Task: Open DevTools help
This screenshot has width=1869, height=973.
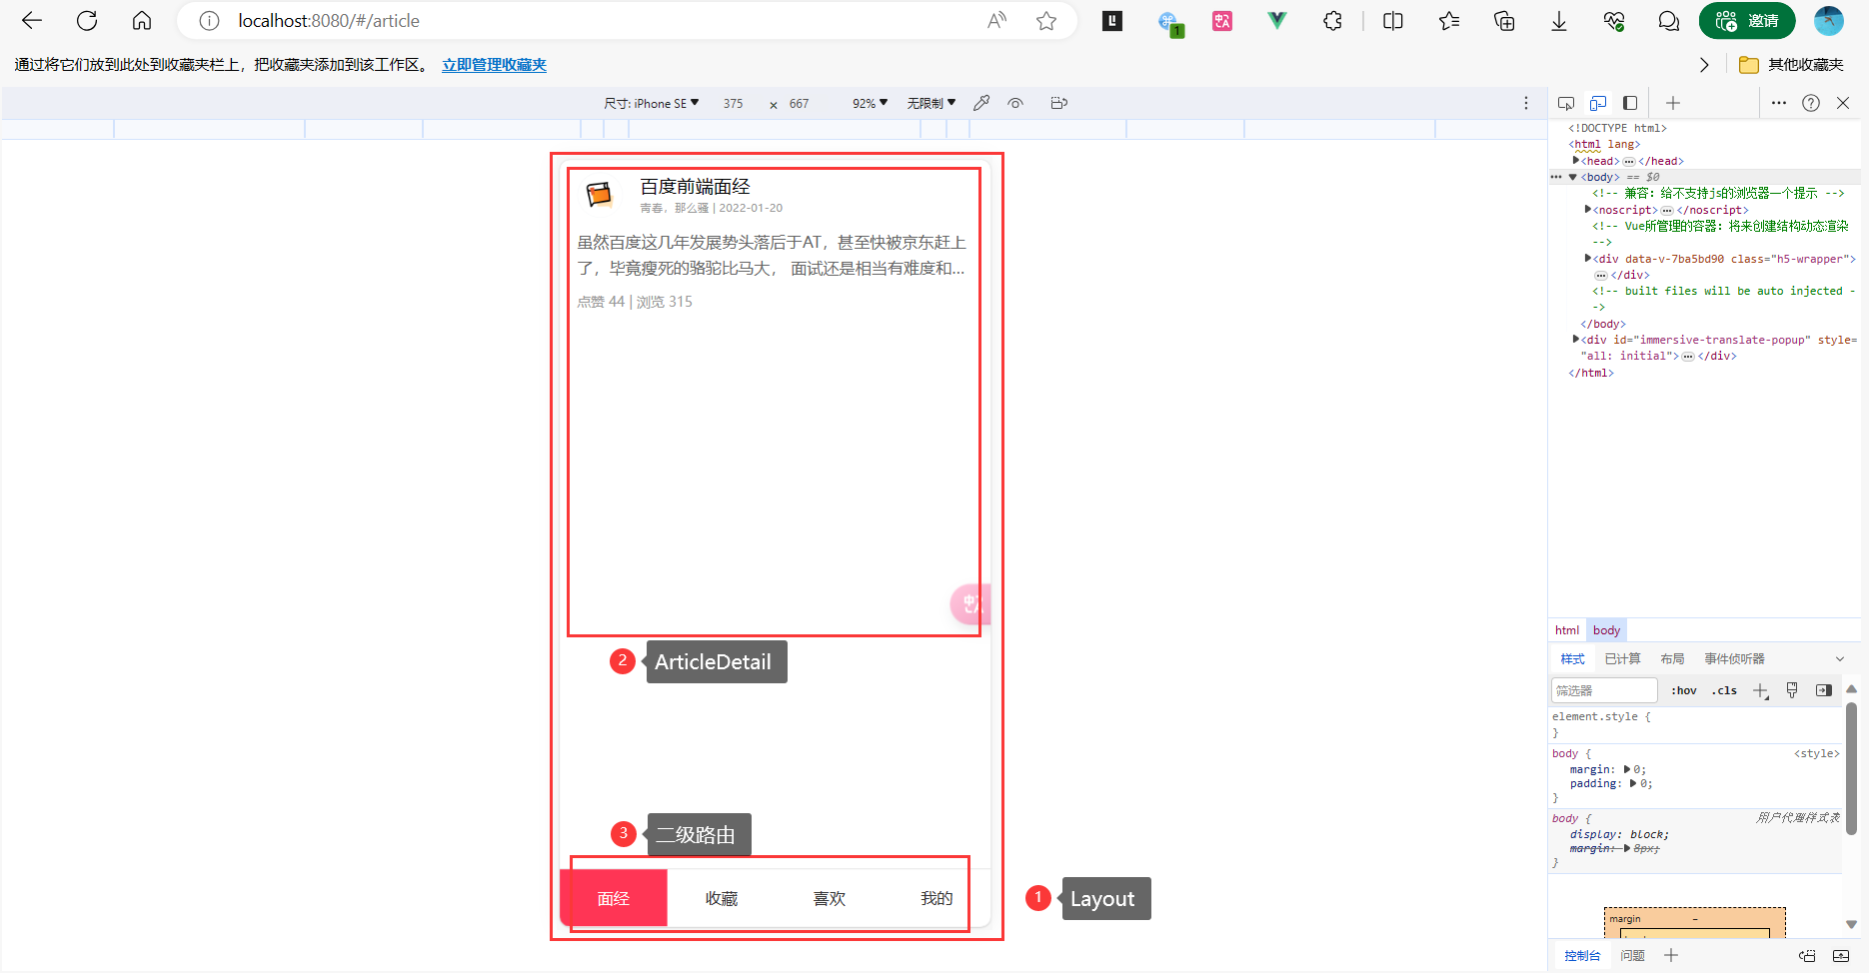Action: (x=1811, y=103)
